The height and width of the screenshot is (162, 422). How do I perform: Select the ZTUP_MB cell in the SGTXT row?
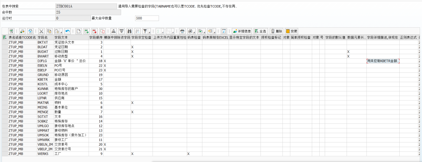pyautogui.click(x=22, y=117)
